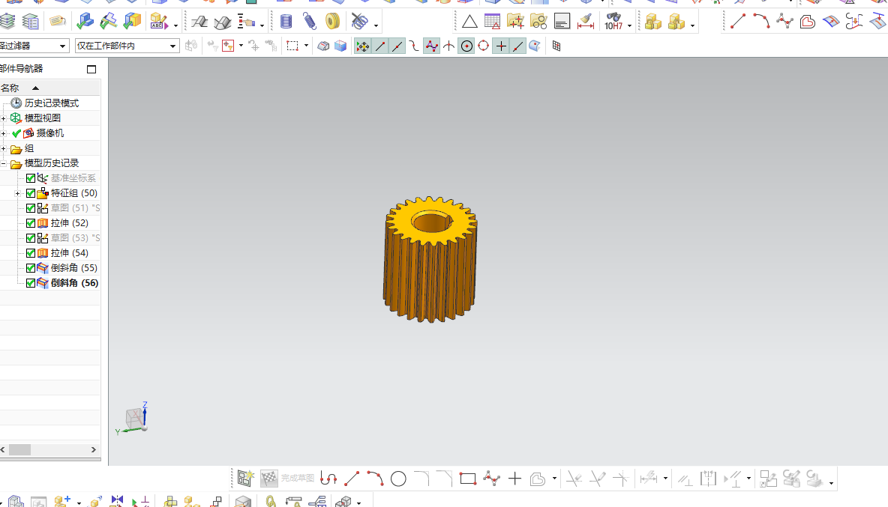Toggle the snap to intersection option
Viewport: 888px width, 507px height.
[x=448, y=46]
